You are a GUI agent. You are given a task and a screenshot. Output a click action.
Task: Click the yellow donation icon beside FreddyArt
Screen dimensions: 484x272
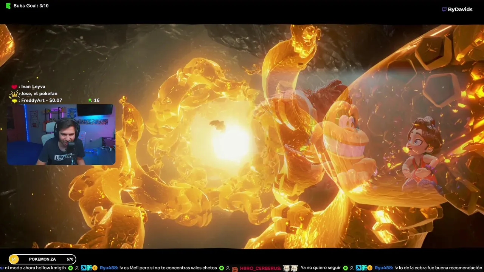pos(14,100)
